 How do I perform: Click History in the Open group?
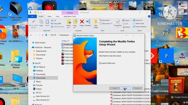click(x=126, y=27)
